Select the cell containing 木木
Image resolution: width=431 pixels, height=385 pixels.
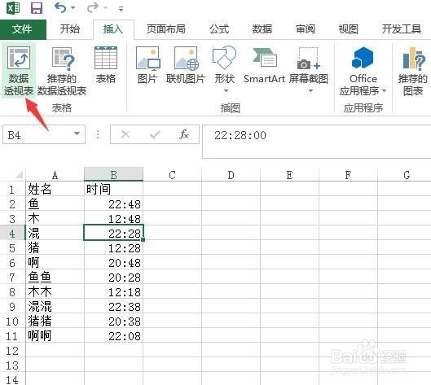click(55, 291)
